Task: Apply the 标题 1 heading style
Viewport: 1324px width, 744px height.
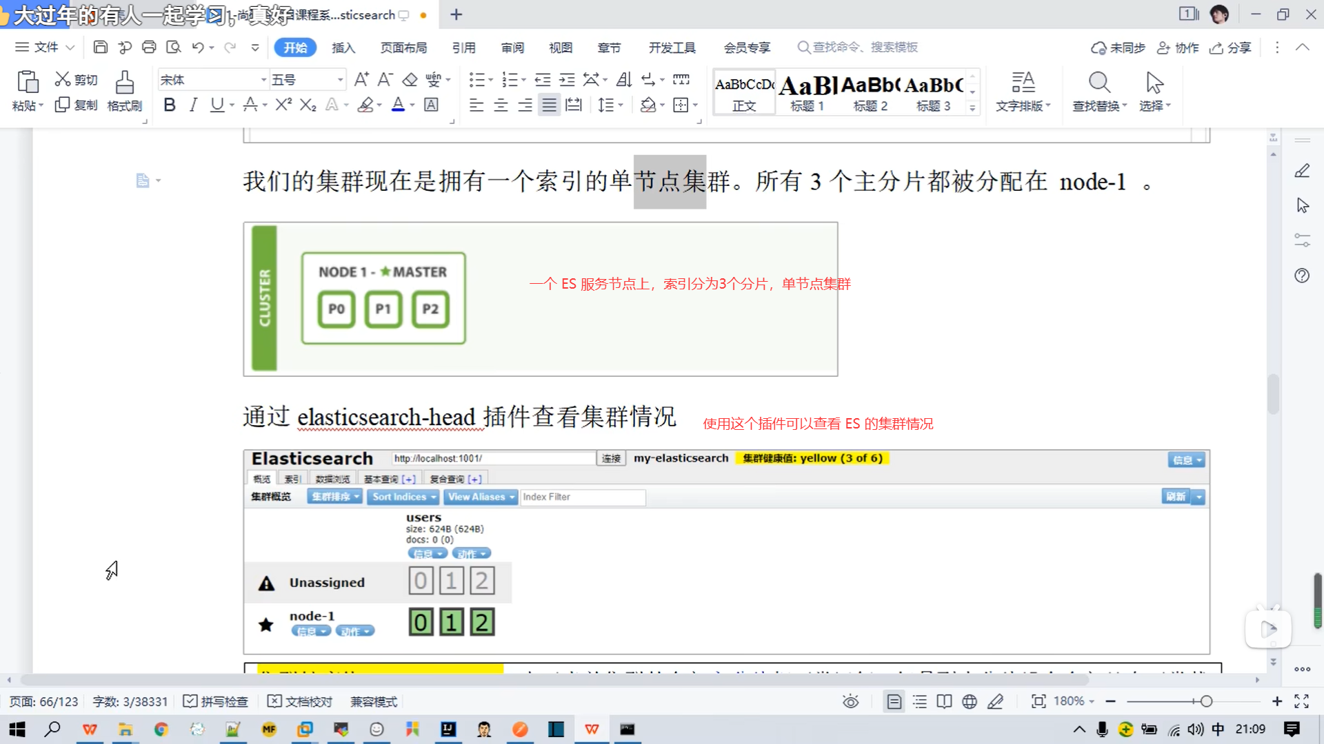Action: (807, 93)
